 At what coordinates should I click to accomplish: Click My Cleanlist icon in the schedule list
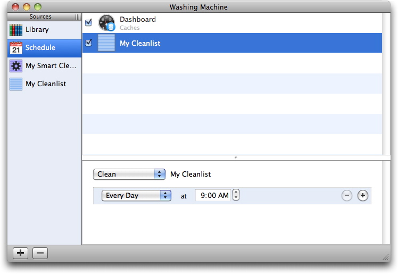[x=106, y=43]
